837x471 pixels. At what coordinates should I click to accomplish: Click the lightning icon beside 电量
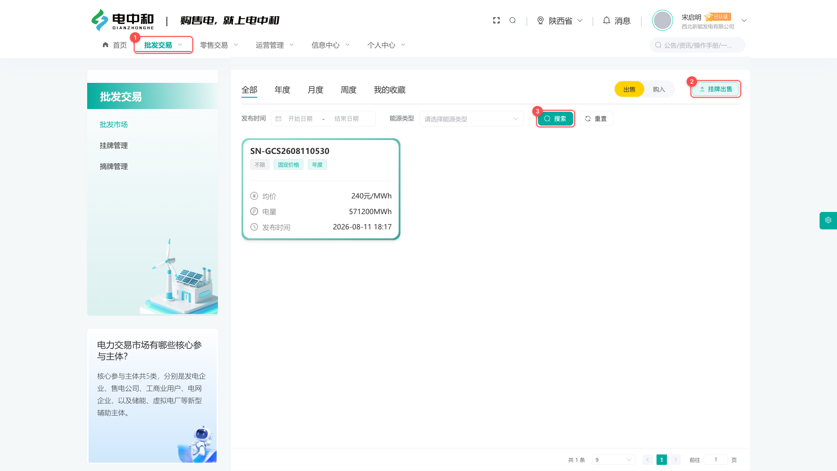pos(254,212)
